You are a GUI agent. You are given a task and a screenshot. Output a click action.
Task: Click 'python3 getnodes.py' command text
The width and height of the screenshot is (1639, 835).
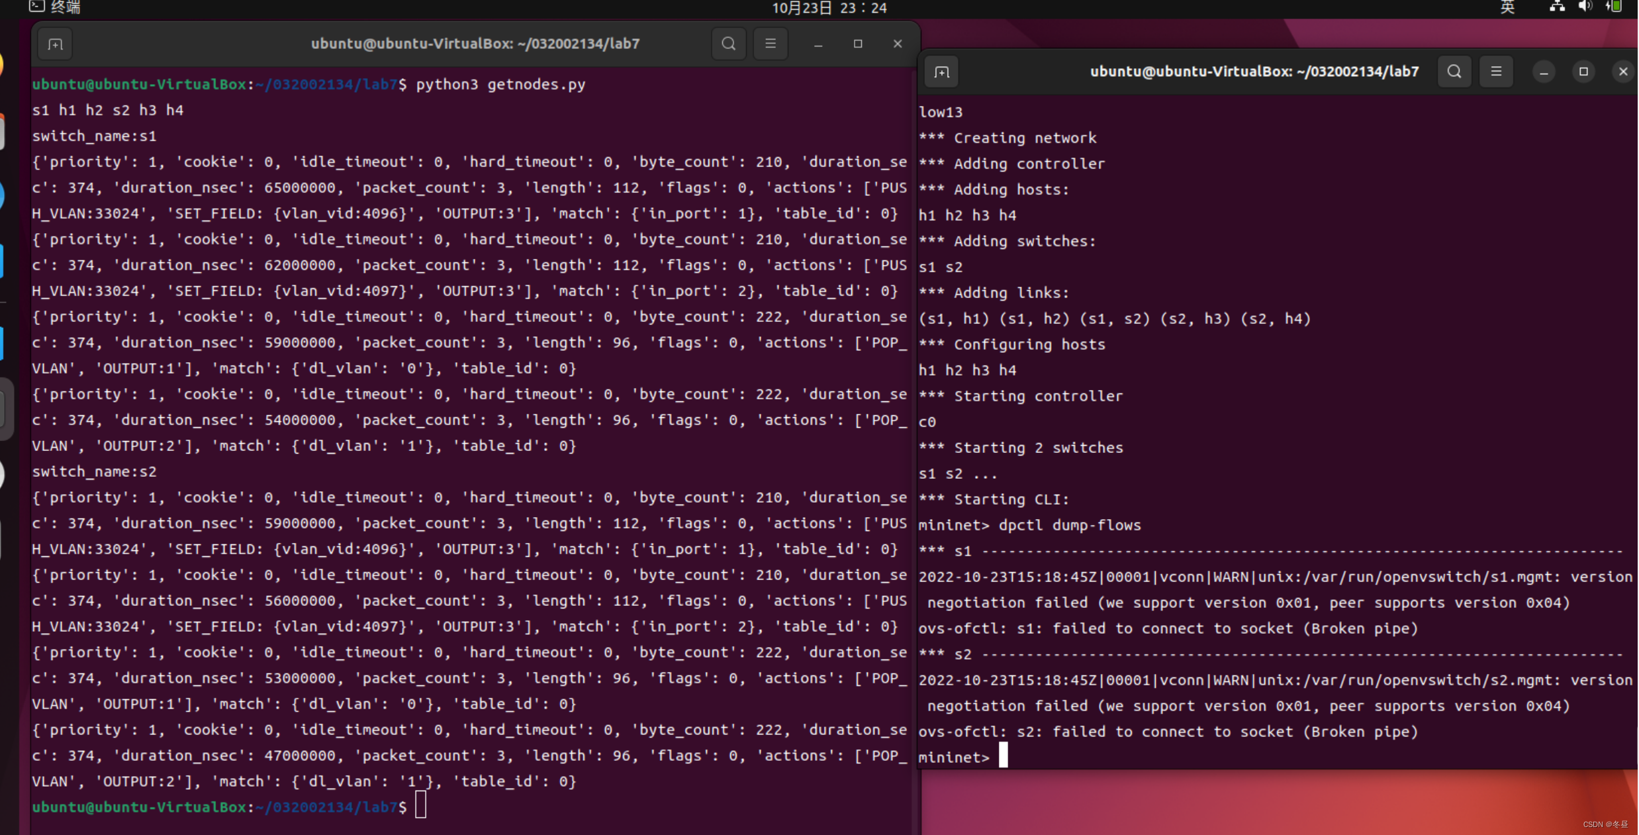[500, 85]
